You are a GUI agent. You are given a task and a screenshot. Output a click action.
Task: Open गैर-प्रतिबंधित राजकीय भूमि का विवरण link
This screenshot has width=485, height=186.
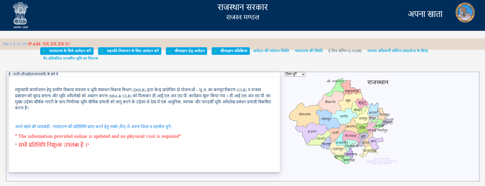(x=71, y=58)
